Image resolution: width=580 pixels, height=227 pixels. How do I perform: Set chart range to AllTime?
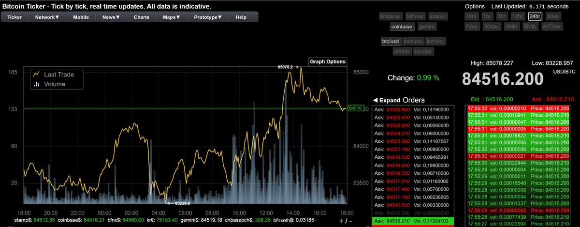(x=551, y=27)
